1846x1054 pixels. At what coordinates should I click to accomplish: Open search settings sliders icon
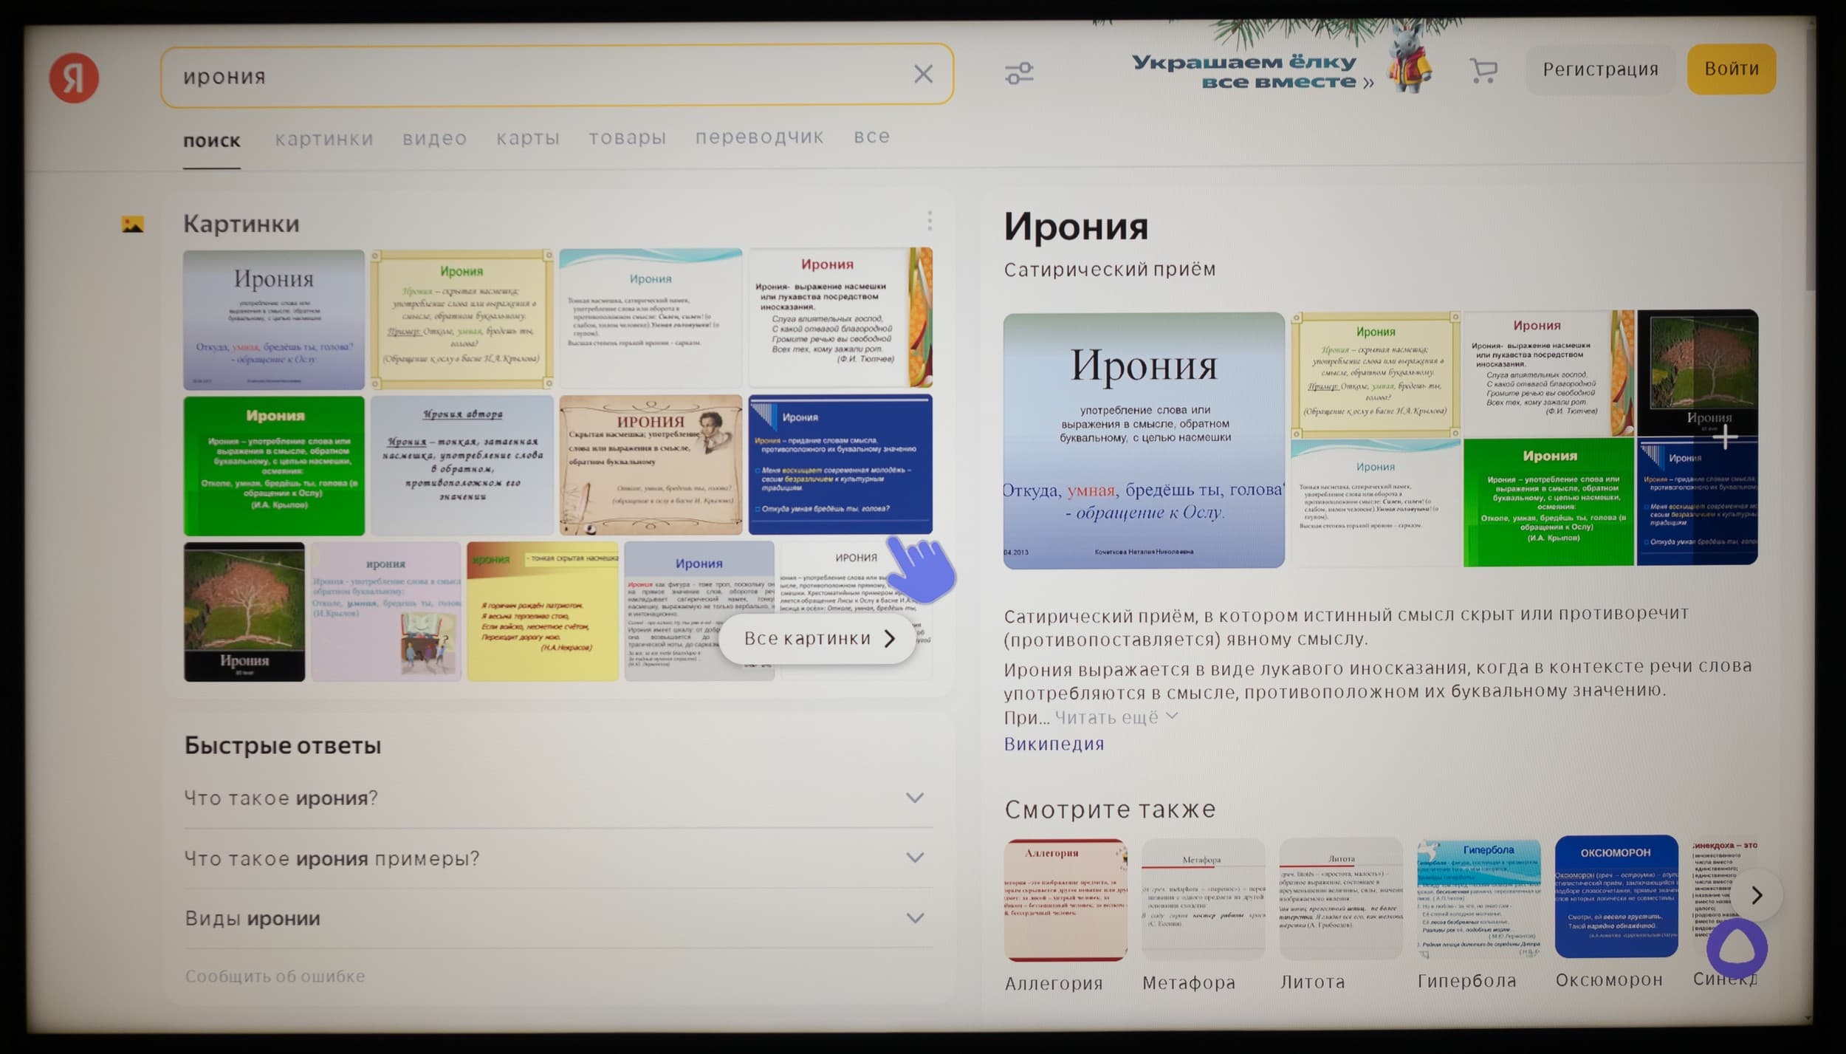click(x=1019, y=73)
